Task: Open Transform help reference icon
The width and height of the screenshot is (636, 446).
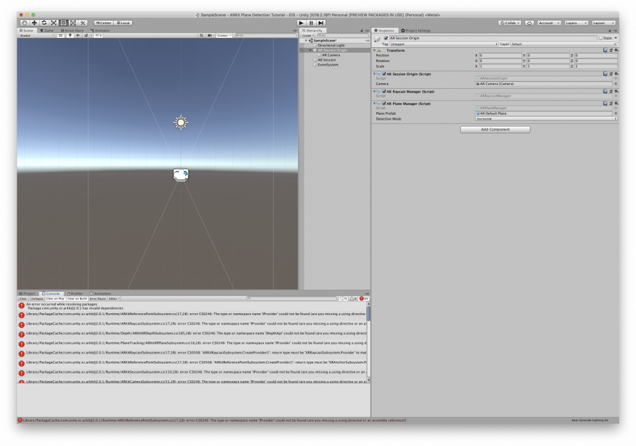Action: (x=605, y=50)
